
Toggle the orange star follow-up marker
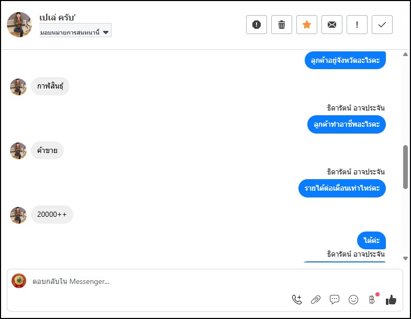[x=307, y=25]
